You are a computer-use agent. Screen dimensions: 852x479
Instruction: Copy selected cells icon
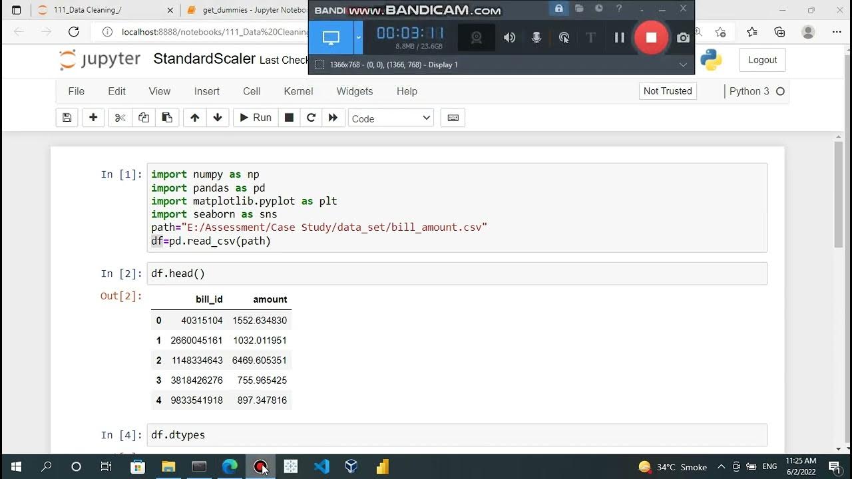144,118
